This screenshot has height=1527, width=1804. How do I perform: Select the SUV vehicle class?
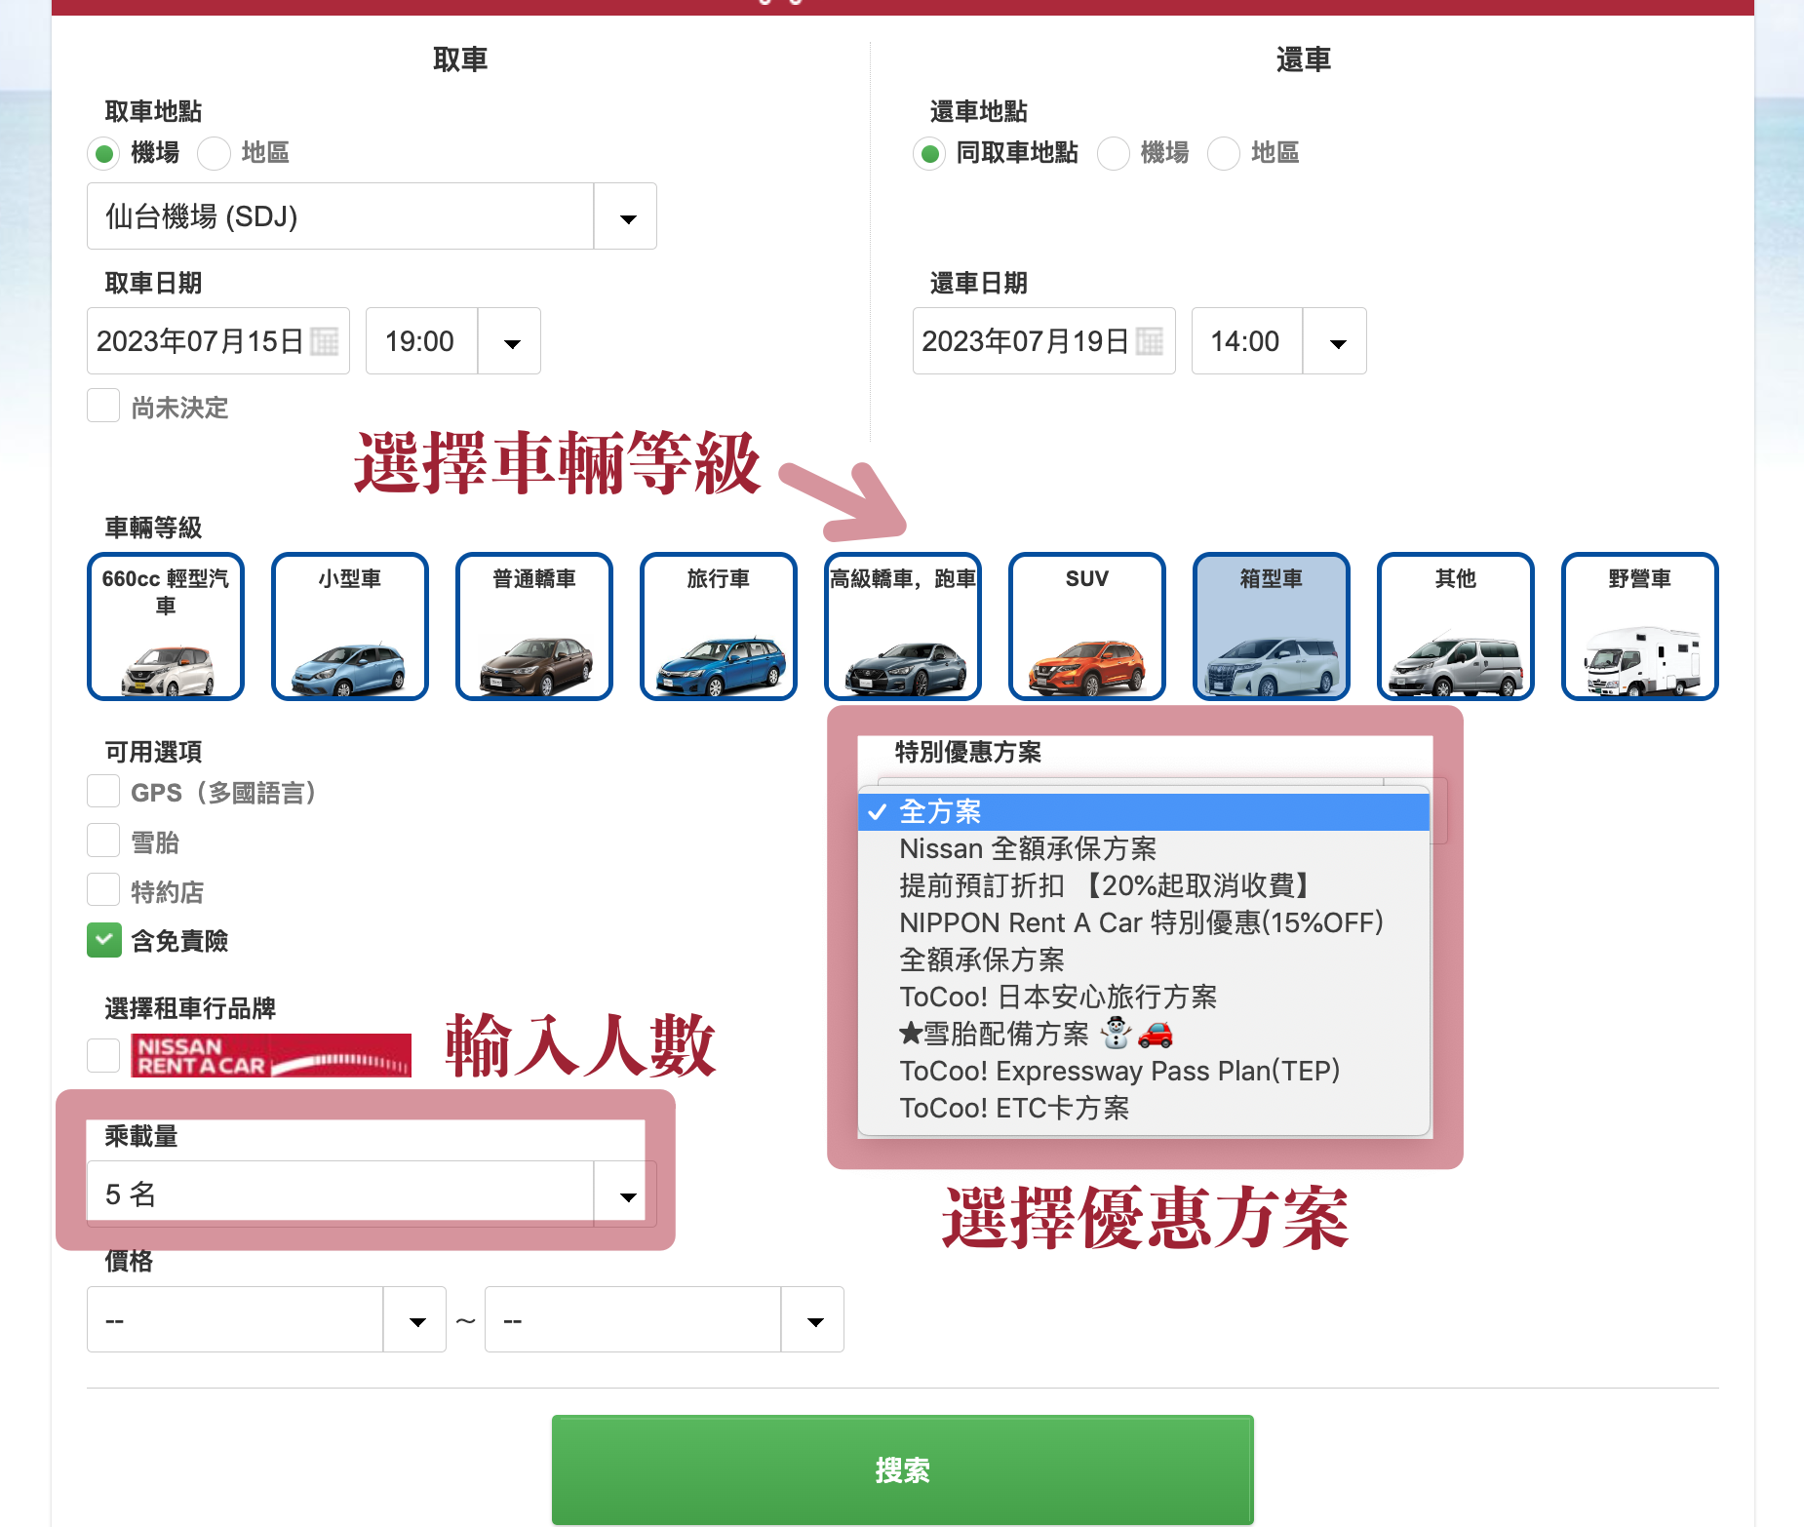pyautogui.click(x=1085, y=625)
